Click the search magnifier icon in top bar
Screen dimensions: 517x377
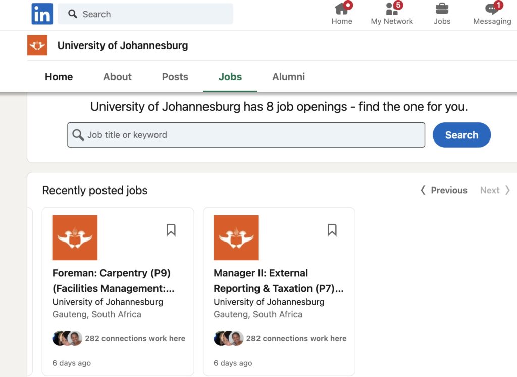coord(73,14)
